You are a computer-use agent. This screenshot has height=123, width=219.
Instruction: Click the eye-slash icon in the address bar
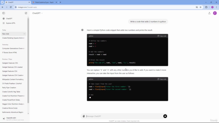(x=197, y=7)
